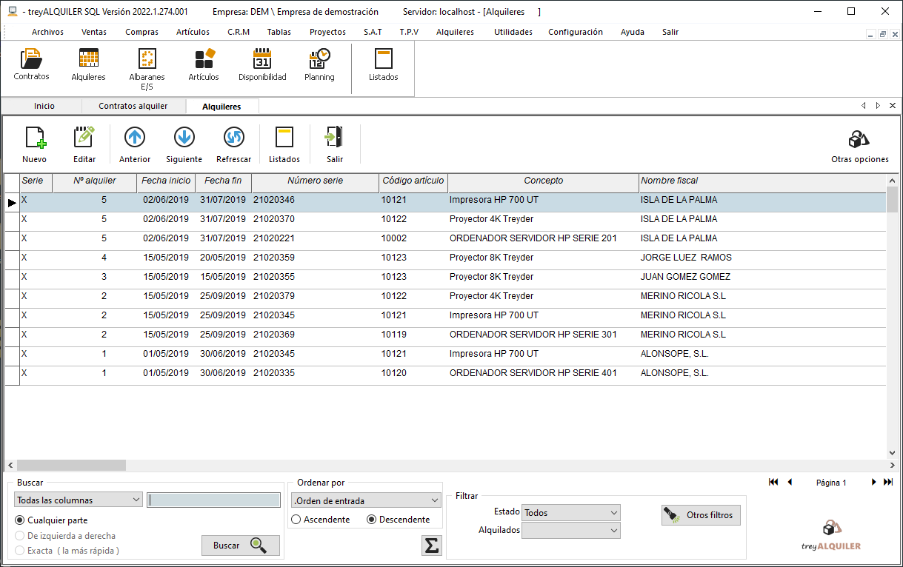Screen dimensions: 903x567
Task: Go to the Anterior record
Action: pos(135,144)
